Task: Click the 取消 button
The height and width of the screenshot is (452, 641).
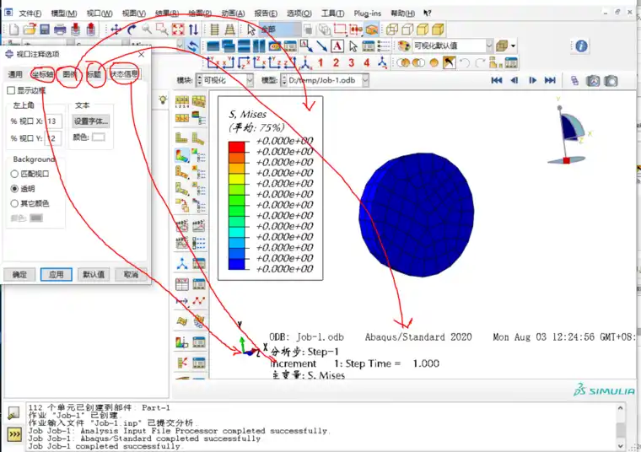Action: (x=131, y=274)
